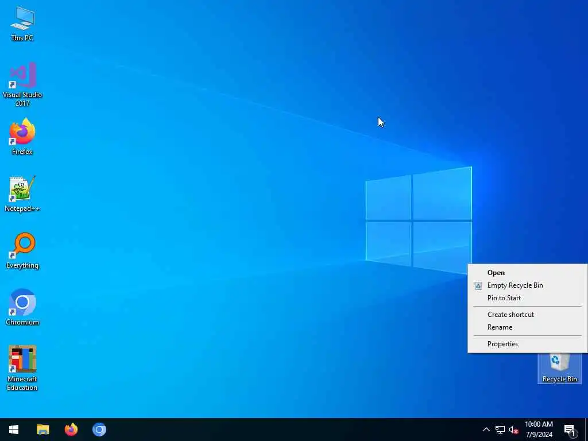
Task: Show hidden system tray icons
Action: coord(486,430)
